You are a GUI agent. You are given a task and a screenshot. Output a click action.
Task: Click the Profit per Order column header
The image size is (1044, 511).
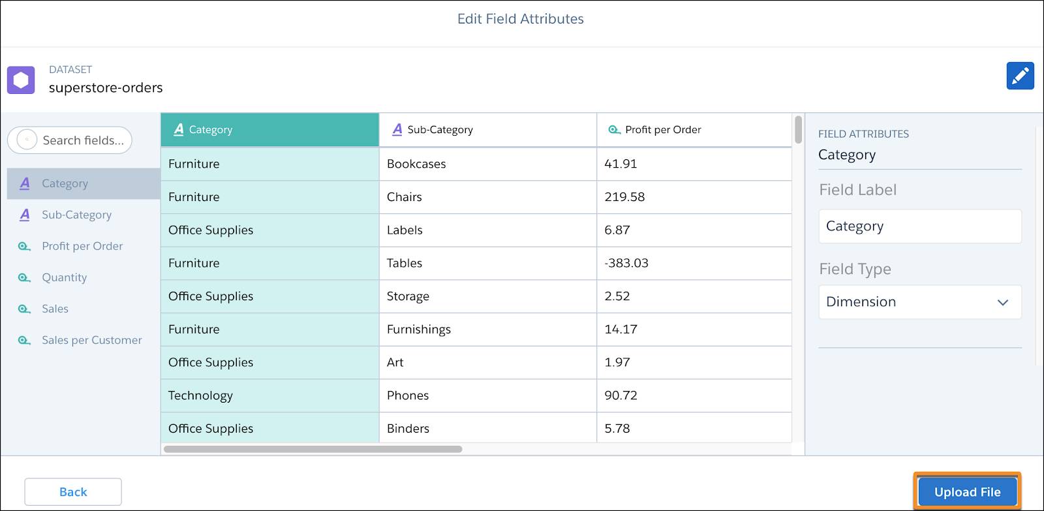pyautogui.click(x=694, y=130)
